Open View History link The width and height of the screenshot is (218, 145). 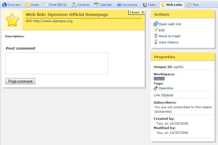pyautogui.click(x=168, y=42)
